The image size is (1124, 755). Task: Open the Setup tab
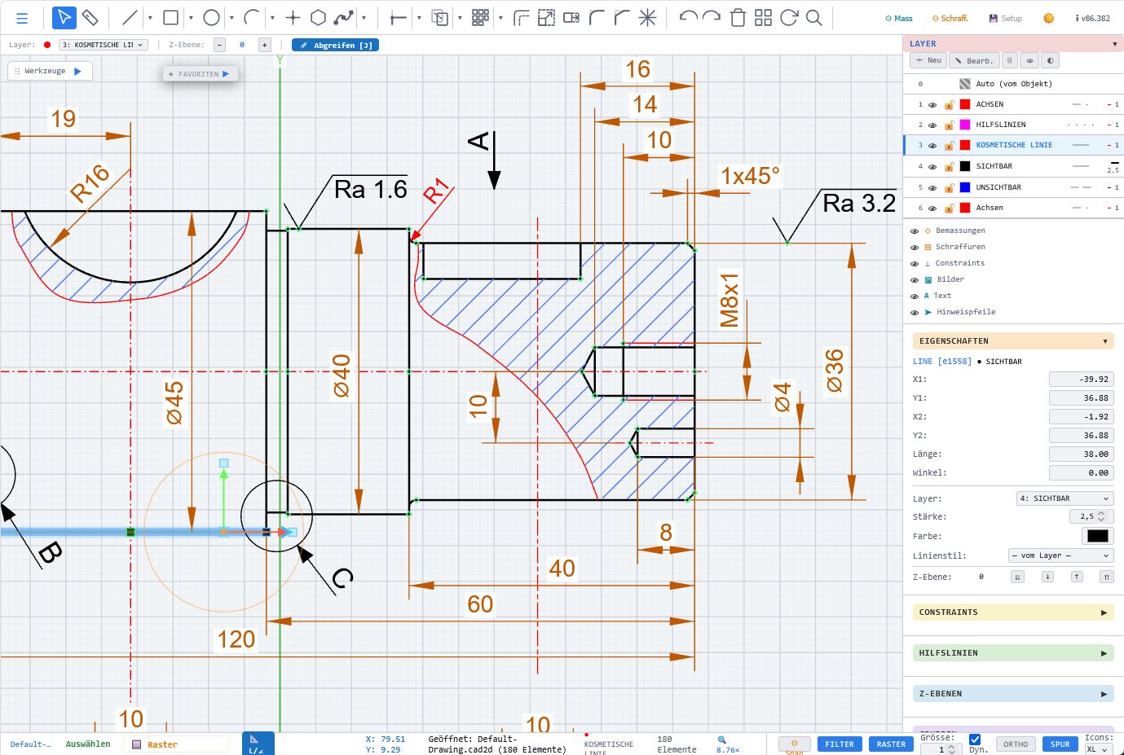(x=1006, y=18)
